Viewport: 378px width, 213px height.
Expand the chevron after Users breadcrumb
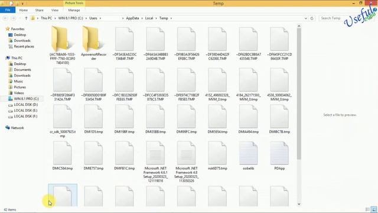[100, 18]
